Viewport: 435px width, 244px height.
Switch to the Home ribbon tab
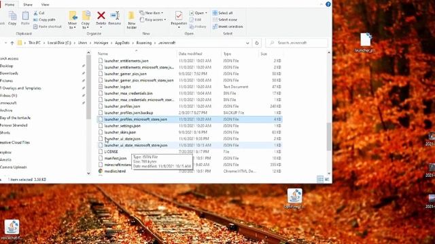pos(10,5)
